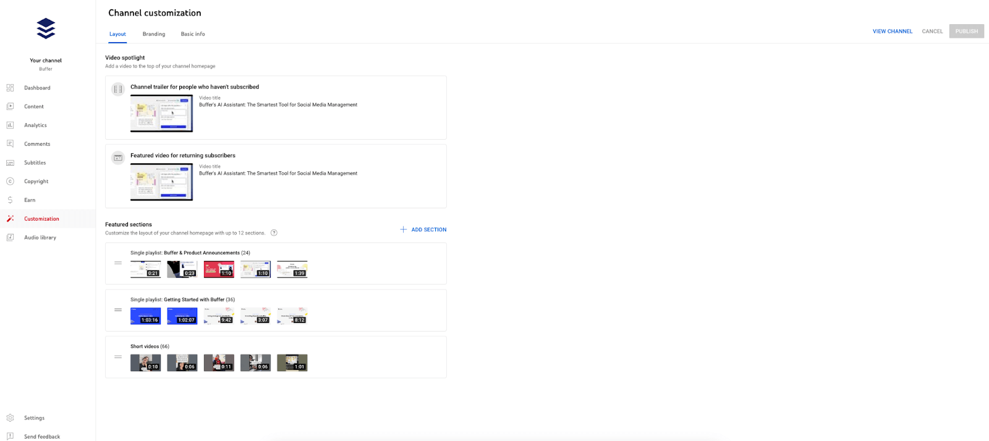989x441 pixels.
Task: Click the VIEW CHANNEL link
Action: click(892, 32)
